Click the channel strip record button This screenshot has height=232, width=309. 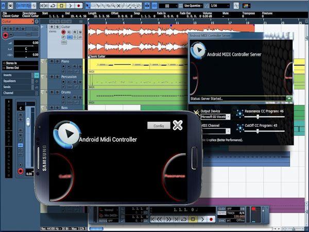click(x=20, y=171)
